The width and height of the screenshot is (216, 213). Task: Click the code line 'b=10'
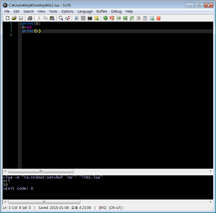[27, 27]
